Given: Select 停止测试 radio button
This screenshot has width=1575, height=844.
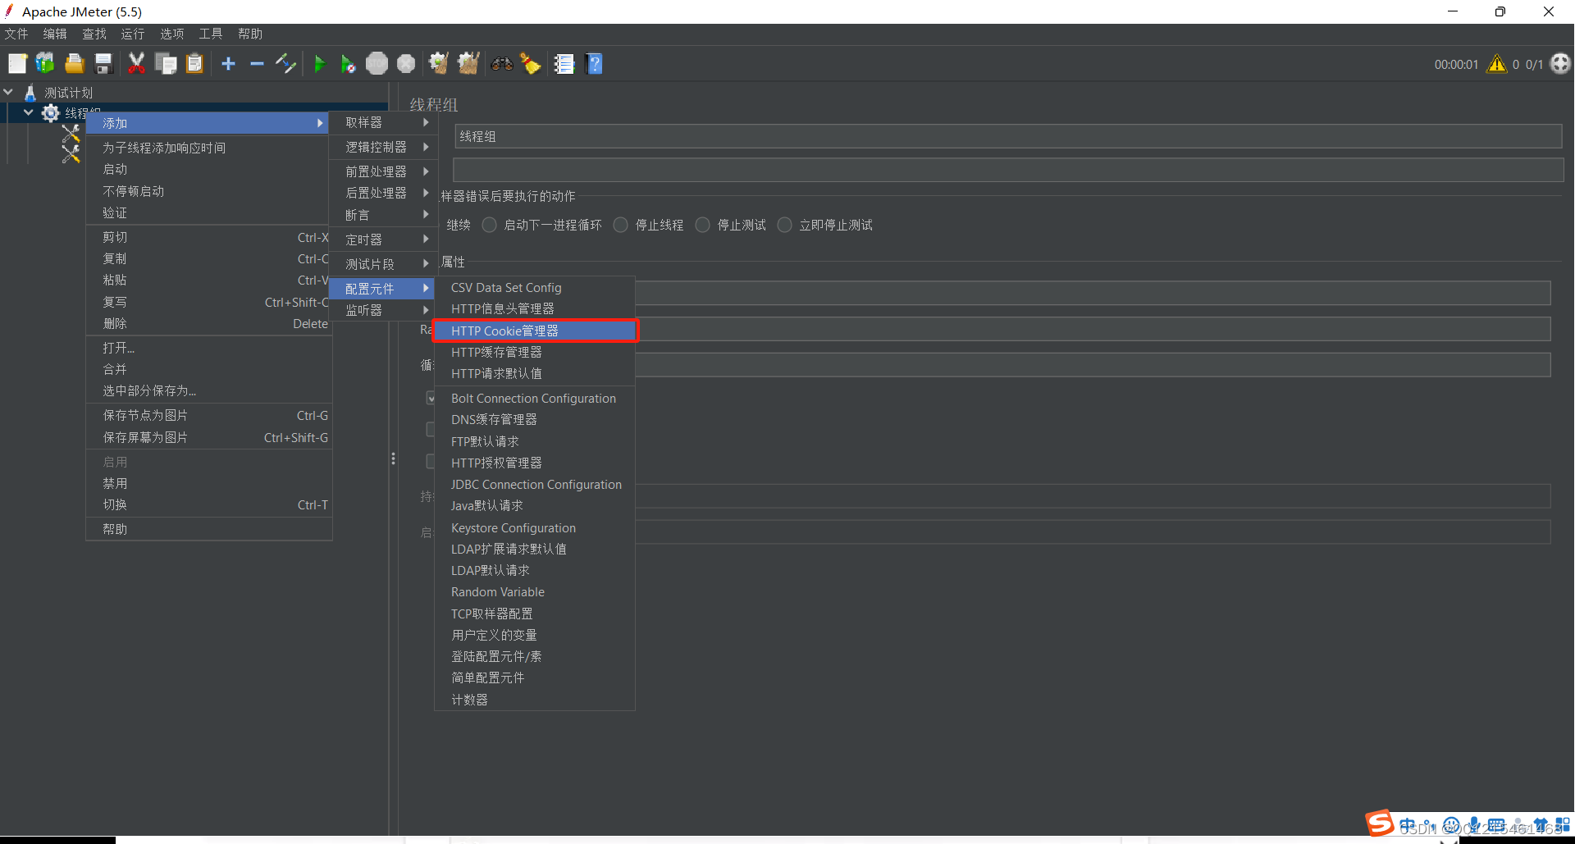Looking at the screenshot, I should click(703, 225).
